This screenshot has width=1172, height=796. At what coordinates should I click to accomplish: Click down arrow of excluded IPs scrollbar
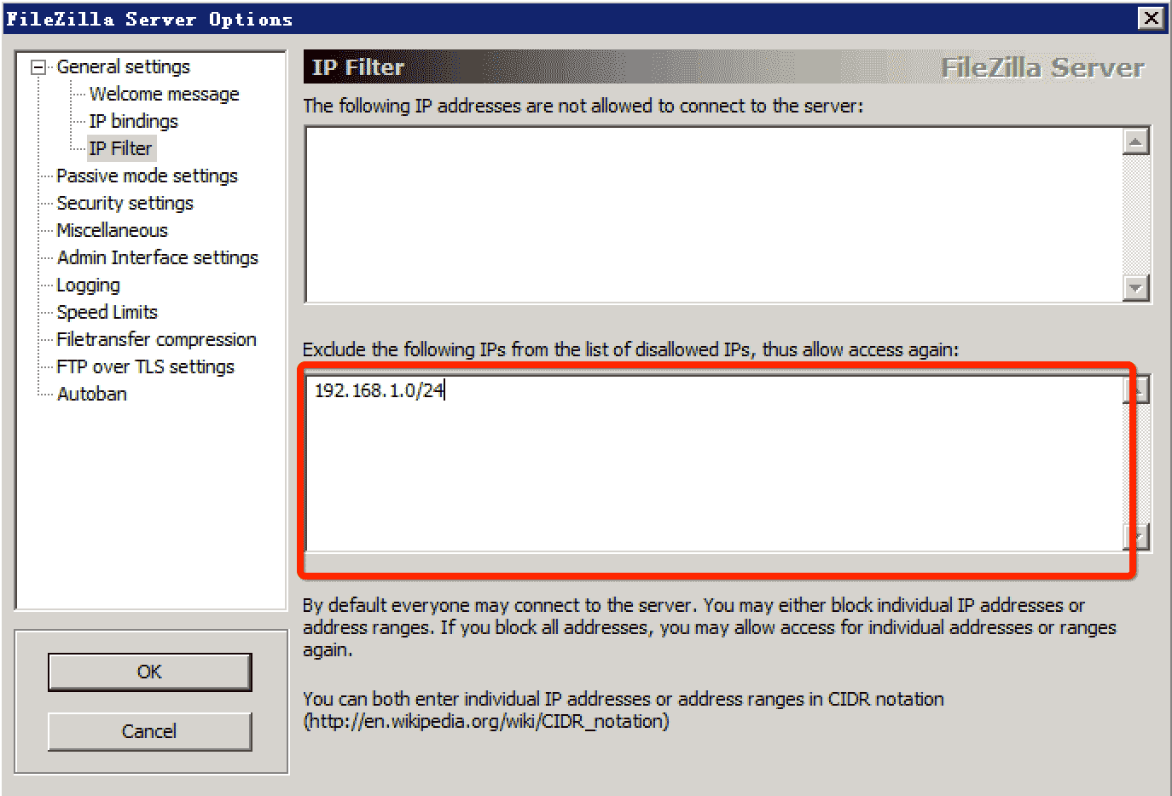1137,537
